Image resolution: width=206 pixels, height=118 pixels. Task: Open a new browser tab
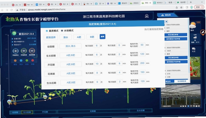tap(191, 2)
